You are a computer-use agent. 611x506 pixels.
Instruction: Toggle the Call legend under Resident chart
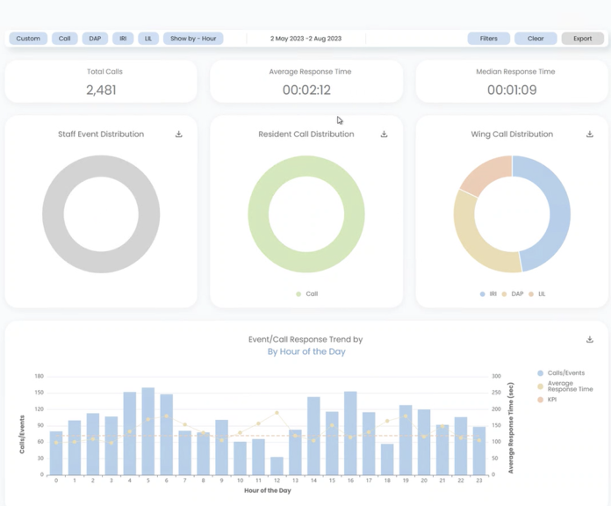tap(307, 294)
